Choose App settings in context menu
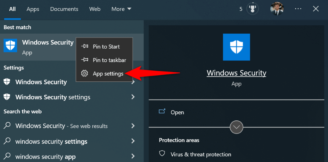328x162 pixels. [108, 74]
